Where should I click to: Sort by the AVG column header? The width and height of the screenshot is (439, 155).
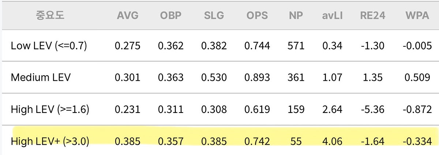coord(128,15)
